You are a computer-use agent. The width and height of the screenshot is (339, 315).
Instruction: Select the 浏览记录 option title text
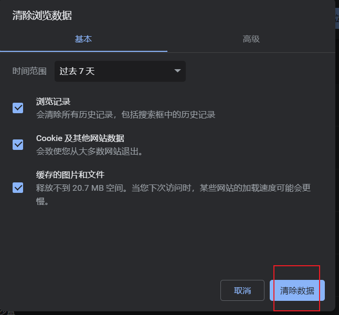point(53,102)
